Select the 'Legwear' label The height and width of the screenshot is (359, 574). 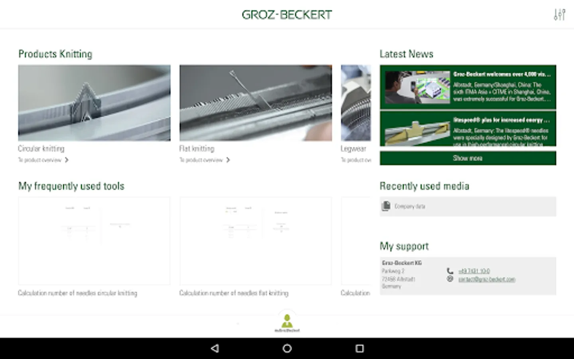point(353,148)
